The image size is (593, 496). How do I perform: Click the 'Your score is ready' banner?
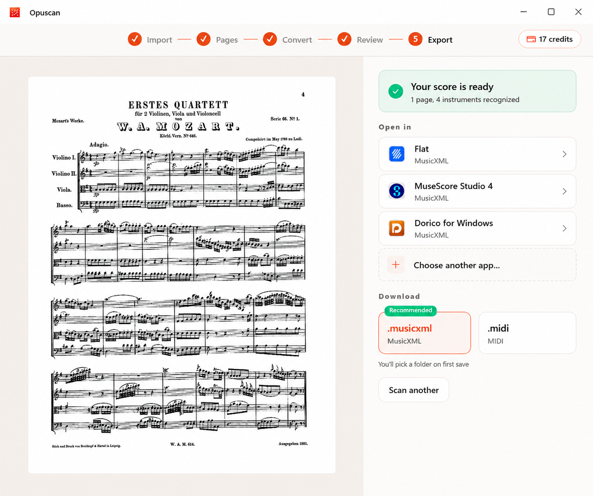(478, 91)
